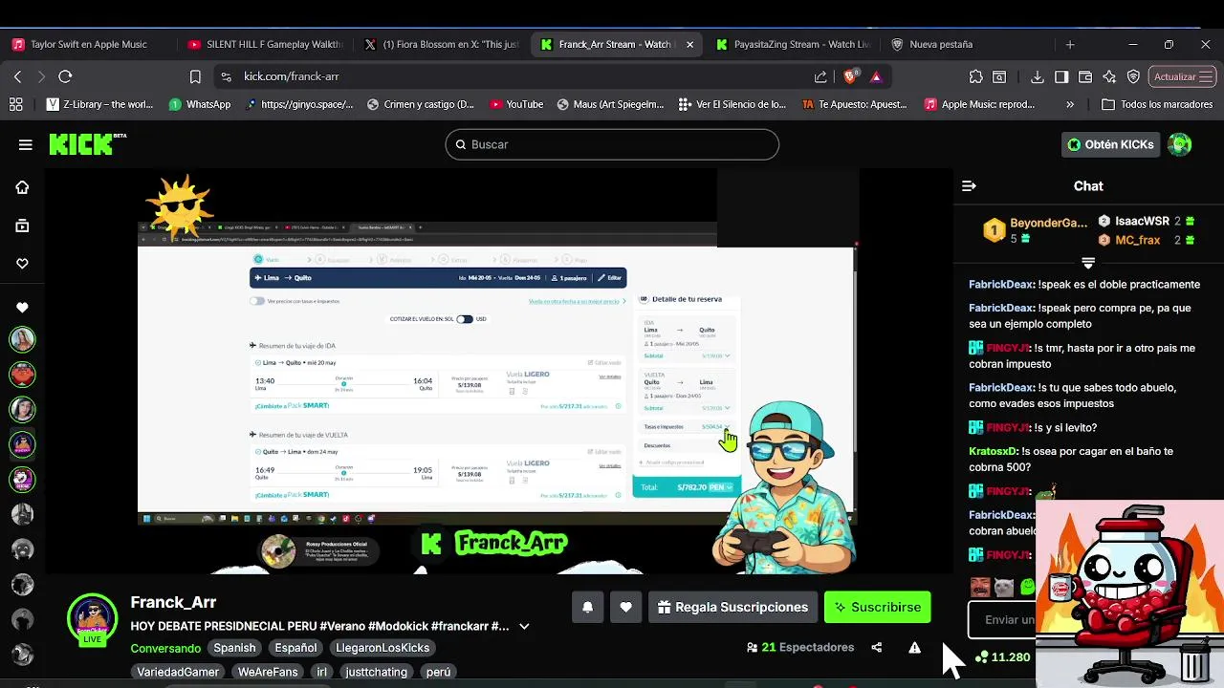Click the chat message input field
This screenshot has height=688, width=1224.
1001,619
